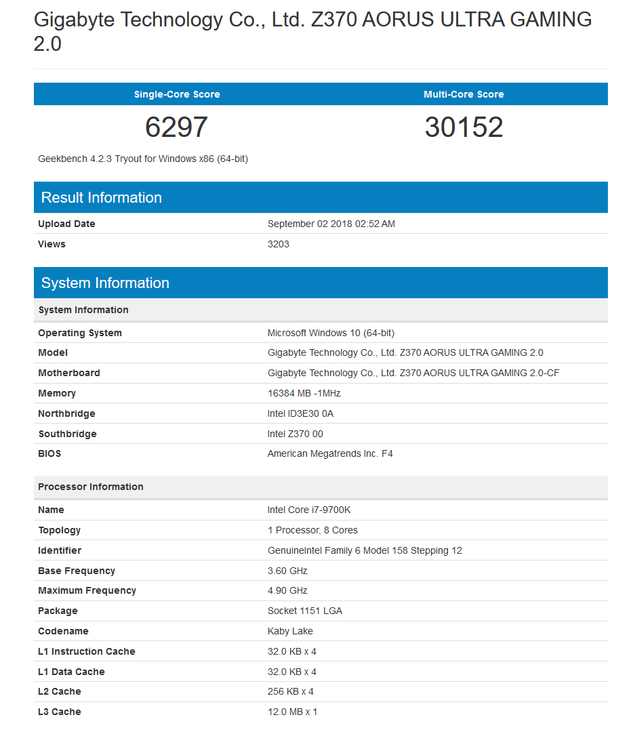Click the BIOS label
This screenshot has width=635, height=734.
click(x=49, y=453)
